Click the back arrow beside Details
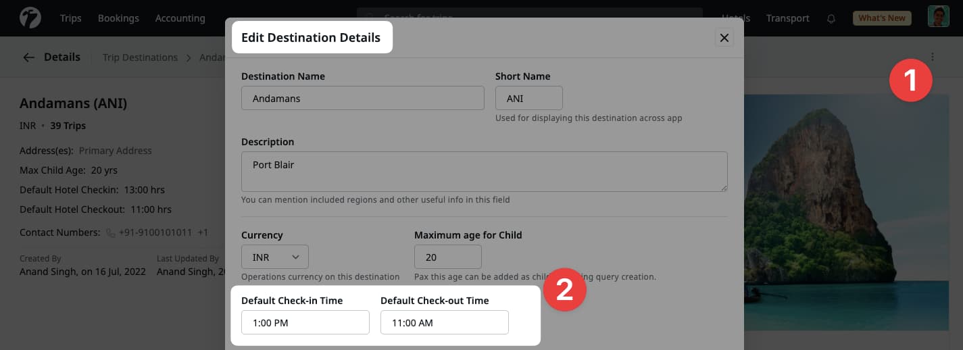Image resolution: width=963 pixels, height=350 pixels. pyautogui.click(x=28, y=57)
